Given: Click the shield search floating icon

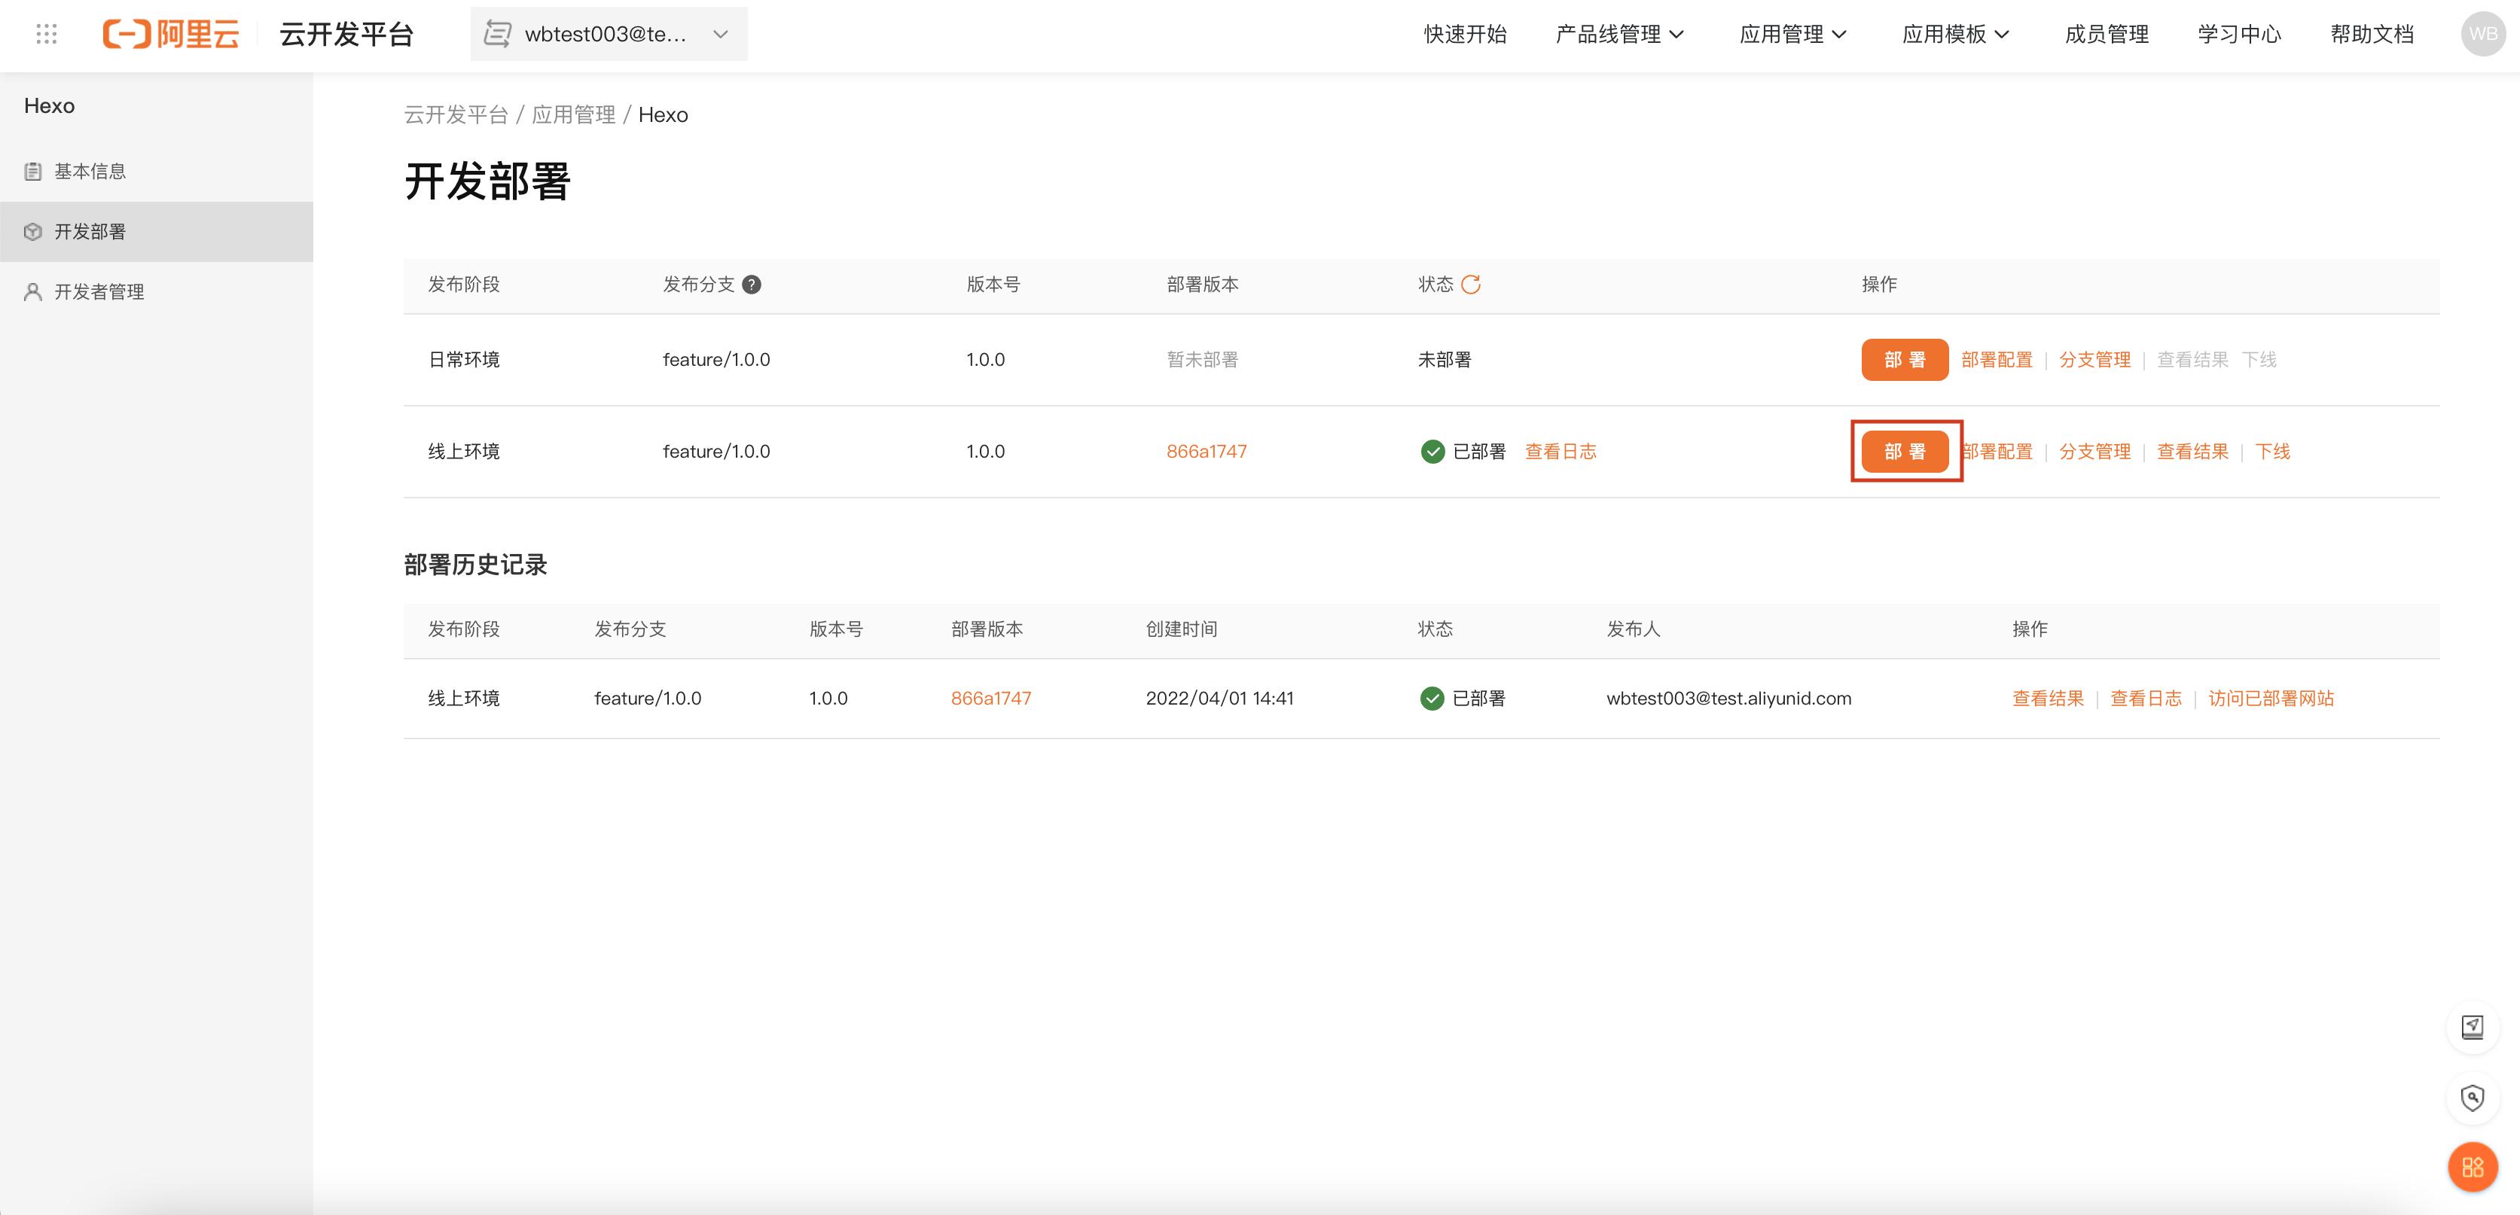Looking at the screenshot, I should [x=2472, y=1098].
